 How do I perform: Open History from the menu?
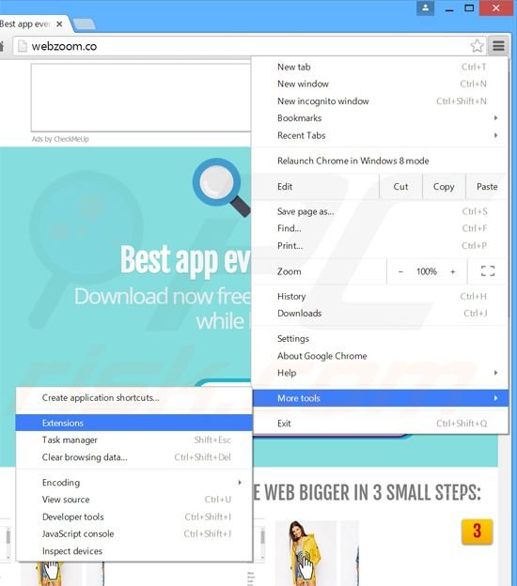click(x=380, y=297)
